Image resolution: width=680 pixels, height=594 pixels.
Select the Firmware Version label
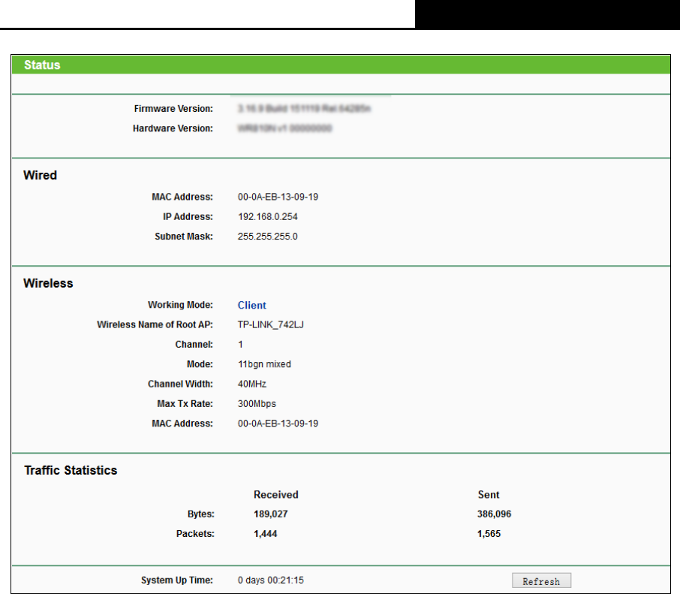[x=173, y=108]
